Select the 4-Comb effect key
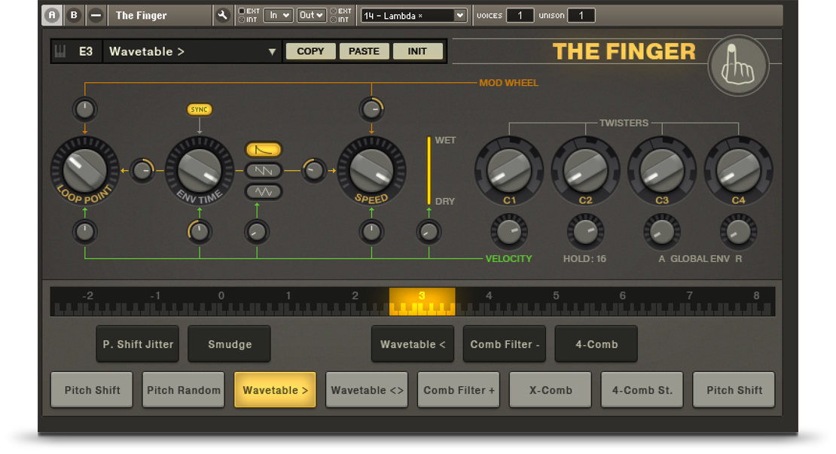The width and height of the screenshot is (836, 454). point(596,344)
